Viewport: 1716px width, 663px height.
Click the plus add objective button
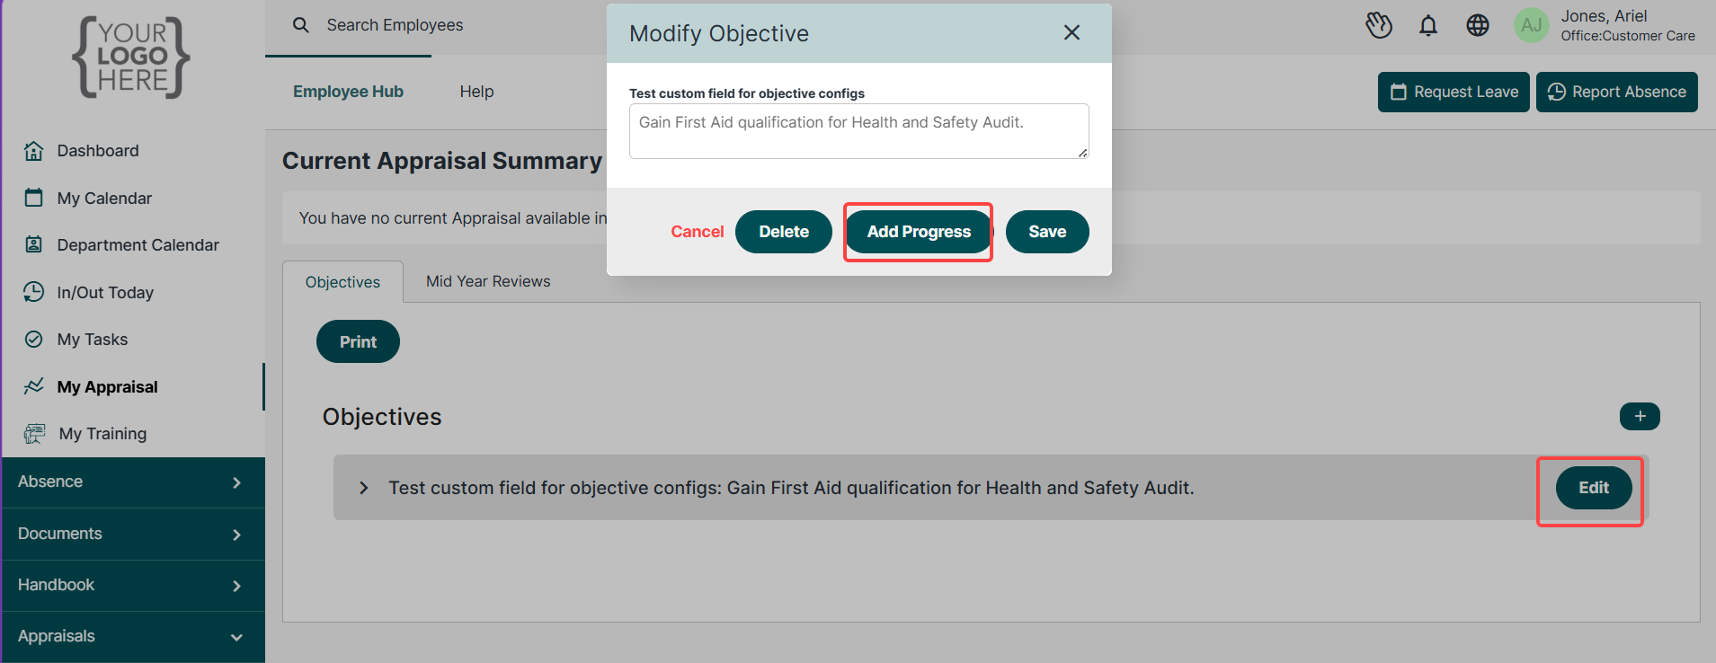(x=1640, y=416)
